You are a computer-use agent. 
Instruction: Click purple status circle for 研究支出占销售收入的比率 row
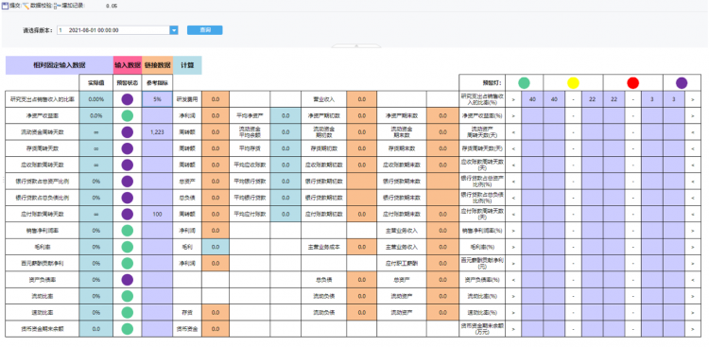[x=127, y=99]
